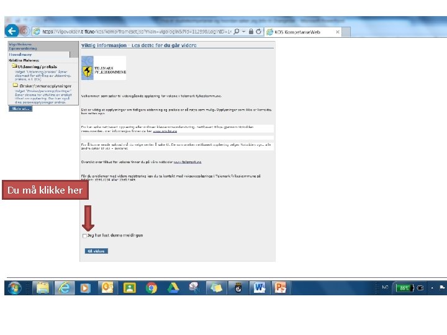Viewport: 447px width, 335px height.
Task: Open the Snipping Tool taskbar icon
Action: click(x=195, y=288)
